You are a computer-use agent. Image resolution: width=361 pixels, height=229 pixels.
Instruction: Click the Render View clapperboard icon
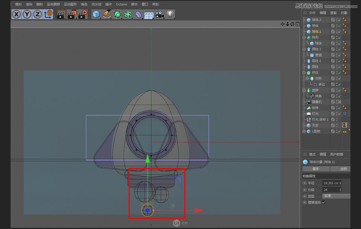pyautogui.click(x=61, y=14)
